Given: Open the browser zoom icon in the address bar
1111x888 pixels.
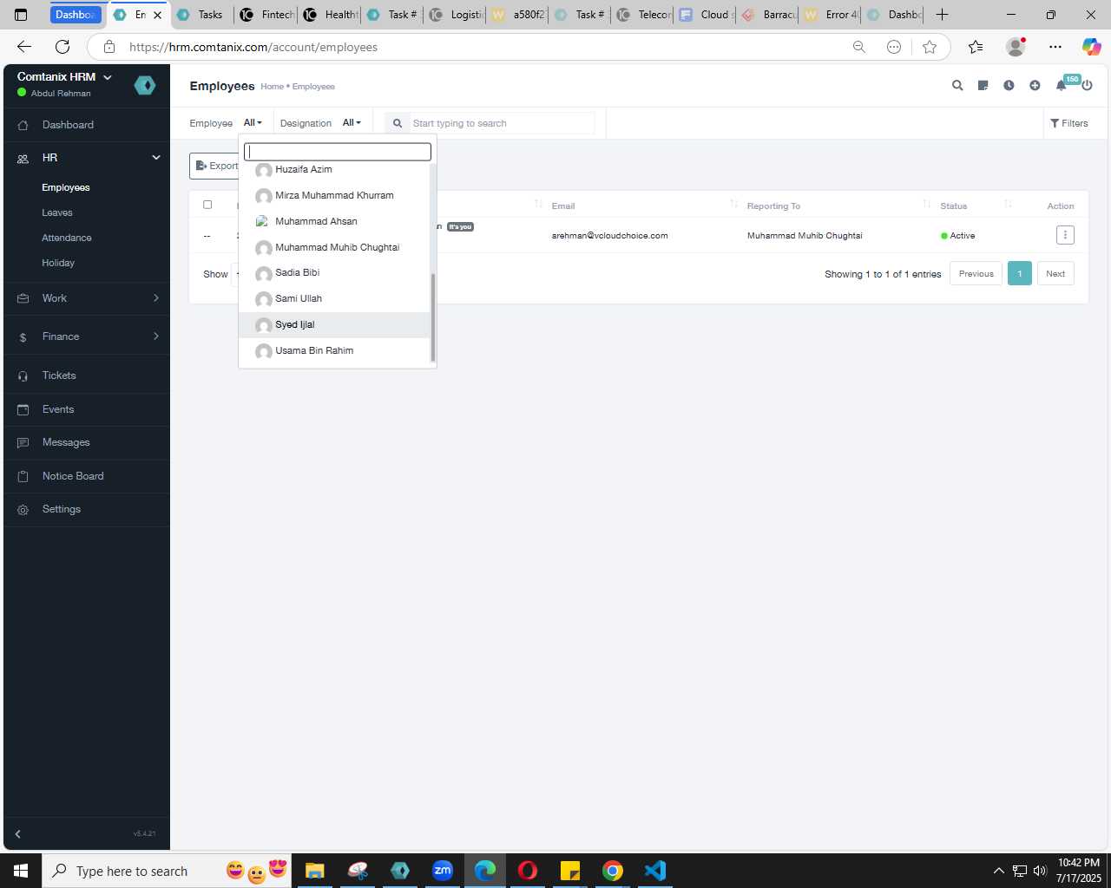Looking at the screenshot, I should click(859, 47).
